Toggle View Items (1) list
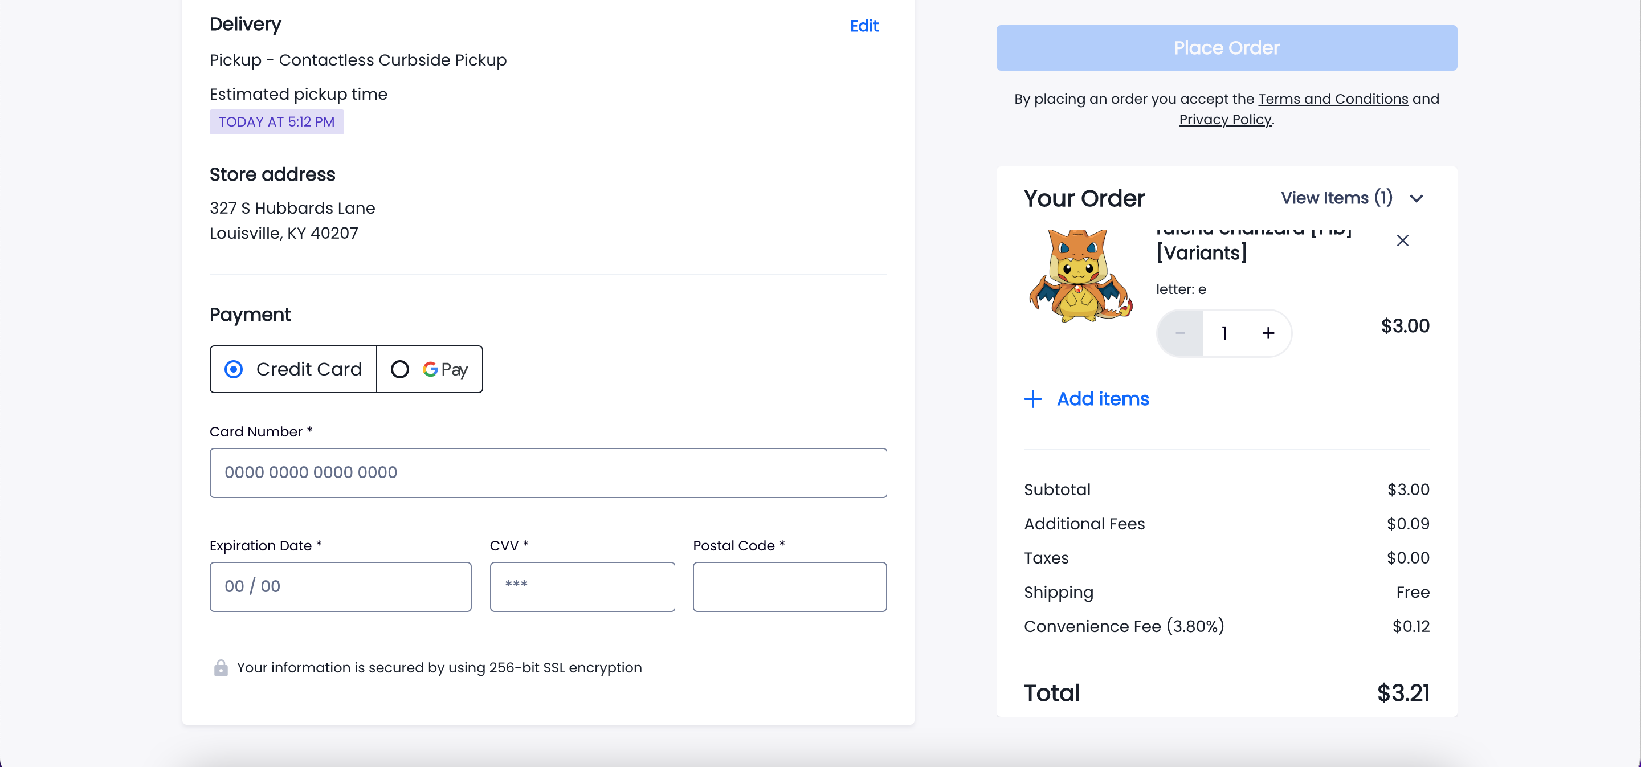The image size is (1641, 767). pos(1336,198)
